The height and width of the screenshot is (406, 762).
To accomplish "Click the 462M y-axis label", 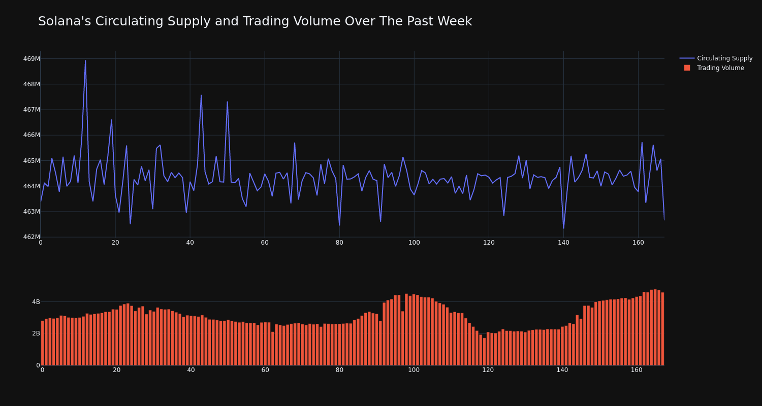I will pos(31,237).
